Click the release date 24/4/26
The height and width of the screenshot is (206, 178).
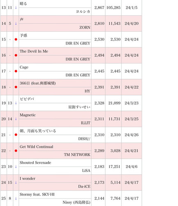click(x=132, y=135)
